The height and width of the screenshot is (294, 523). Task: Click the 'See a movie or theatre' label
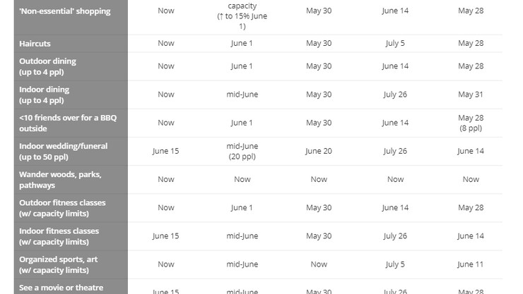pyautogui.click(x=61, y=287)
